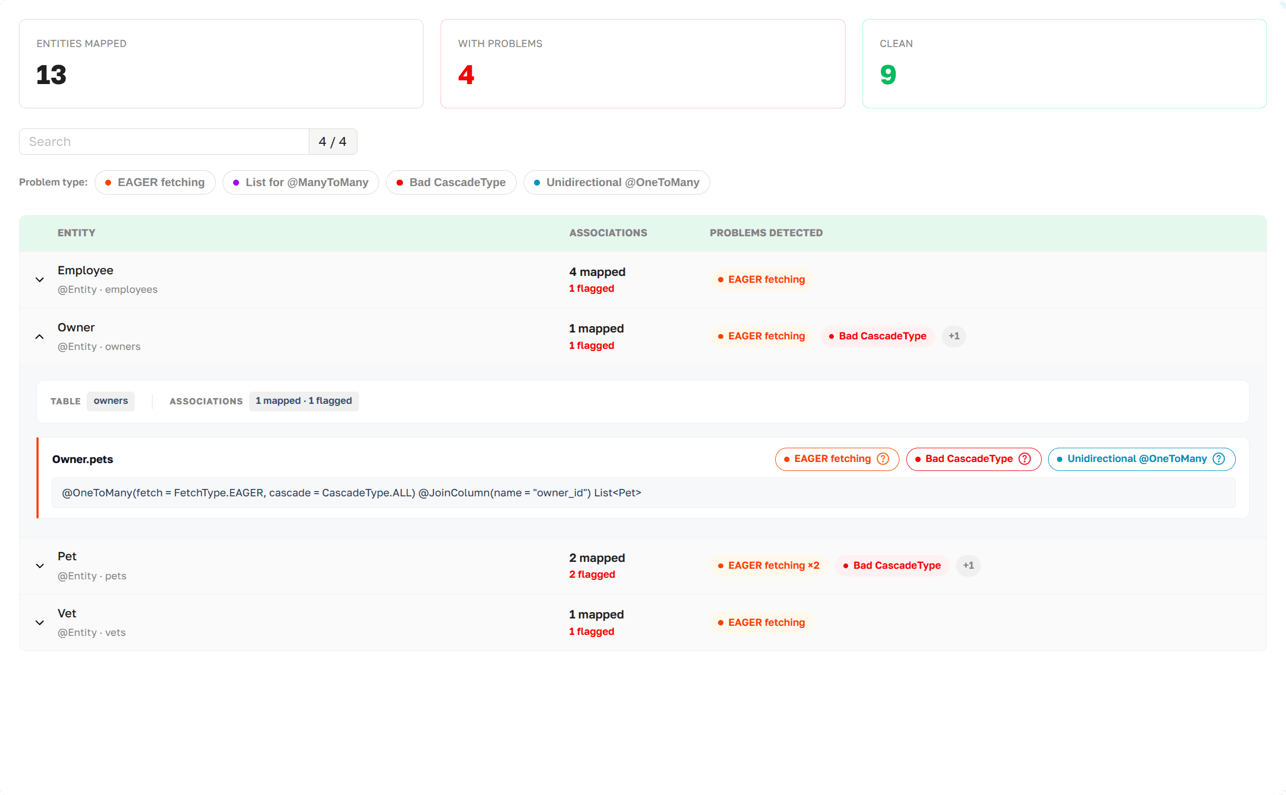Image resolution: width=1286 pixels, height=795 pixels.
Task: Click Bad CascadeType badge in Pet row
Action: (892, 566)
